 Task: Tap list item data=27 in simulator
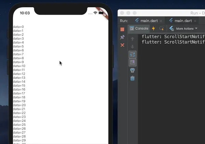(19, 133)
